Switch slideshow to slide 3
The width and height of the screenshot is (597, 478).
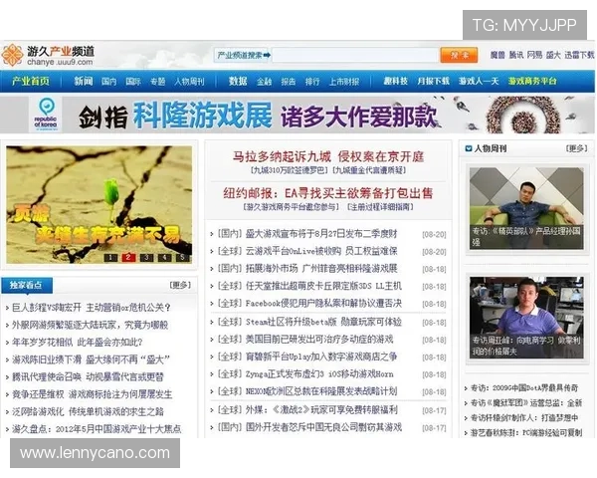click(146, 258)
